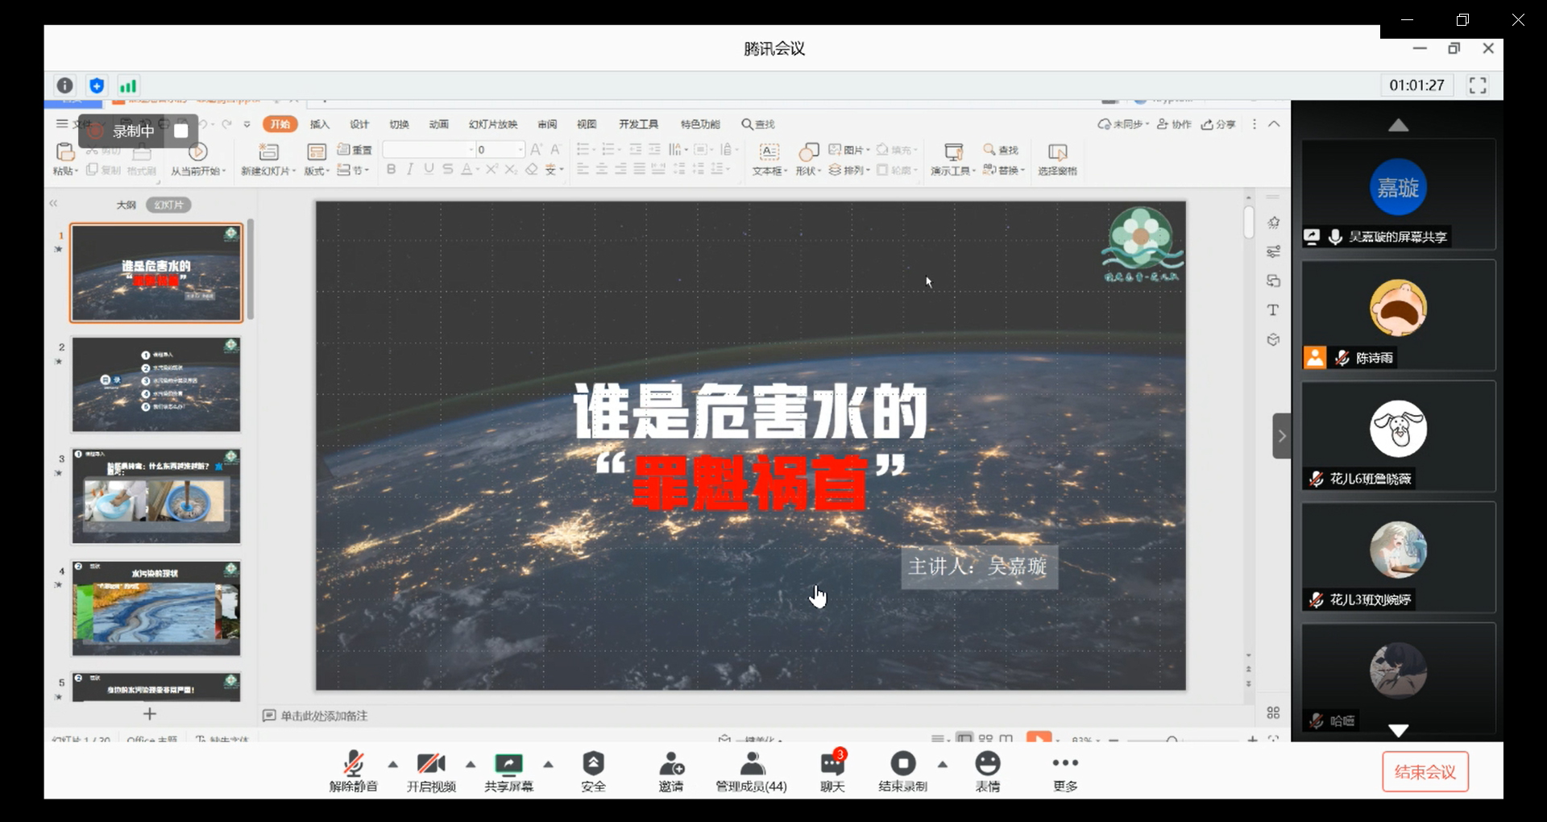
Task: Open the 幻灯片放映 (Slide Show) tab
Action: pos(493,124)
